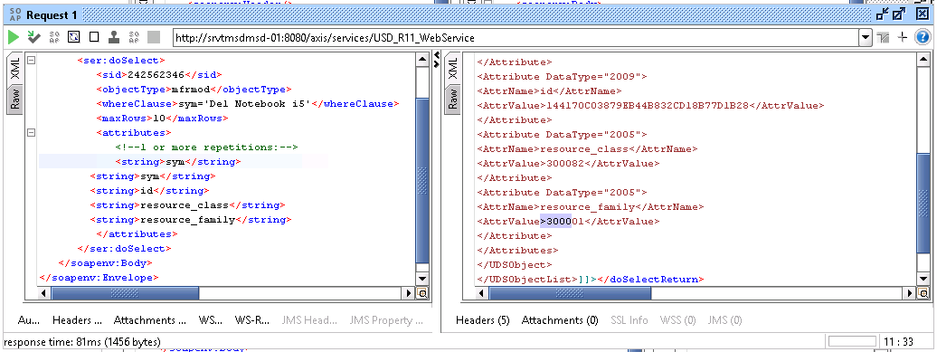Open the endpoint URL dropdown arrow
Viewport: 937px width, 352px height.
pos(866,38)
